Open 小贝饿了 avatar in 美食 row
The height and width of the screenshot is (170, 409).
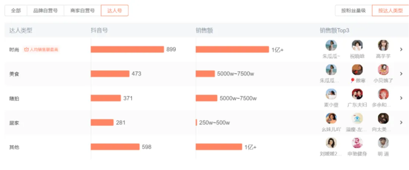383,70
